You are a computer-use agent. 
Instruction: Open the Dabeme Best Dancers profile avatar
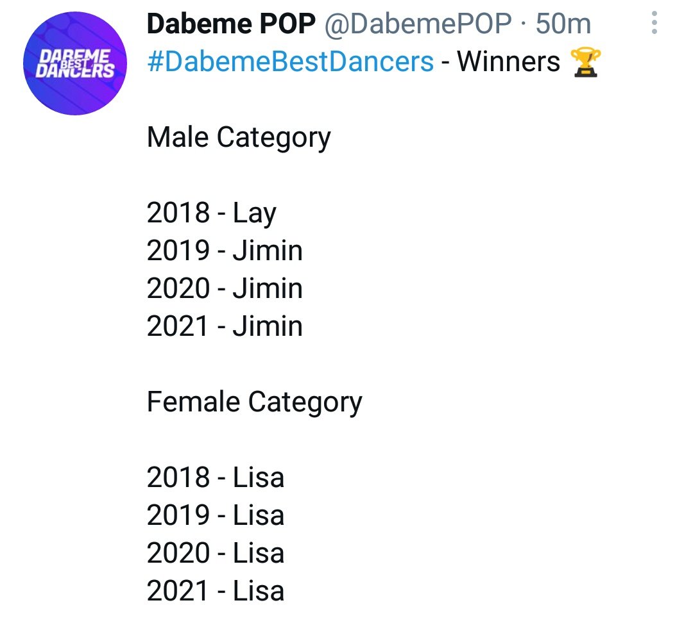point(75,63)
